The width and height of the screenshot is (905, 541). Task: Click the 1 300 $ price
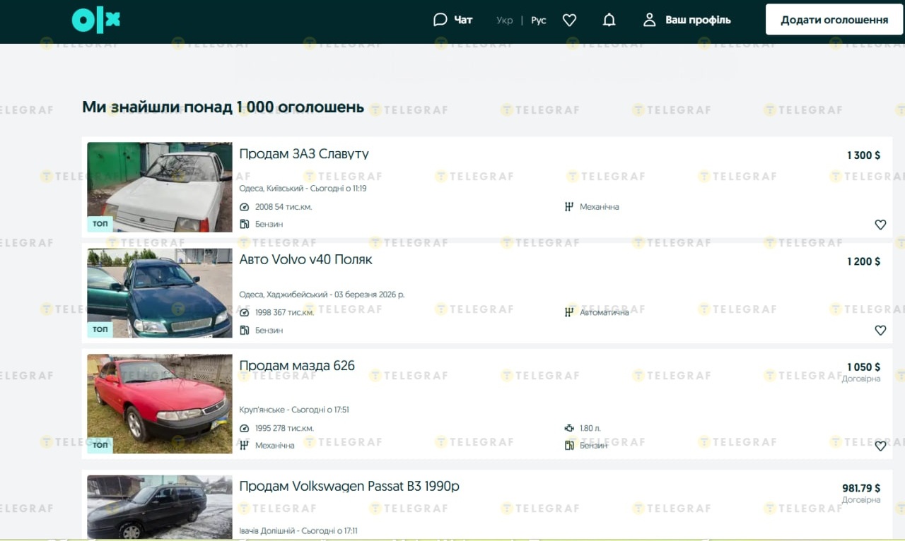(x=863, y=155)
